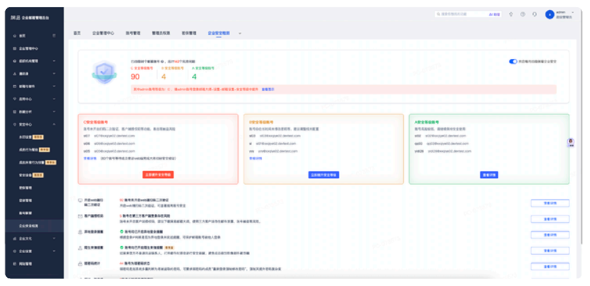
Task: Switch to the 管理员权限 tab
Action: point(161,33)
